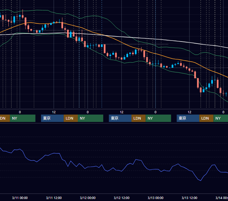Select the 東京 session block for 3/11
Viewport: 228px width, 201px height.
pyautogui.click(x=52, y=118)
